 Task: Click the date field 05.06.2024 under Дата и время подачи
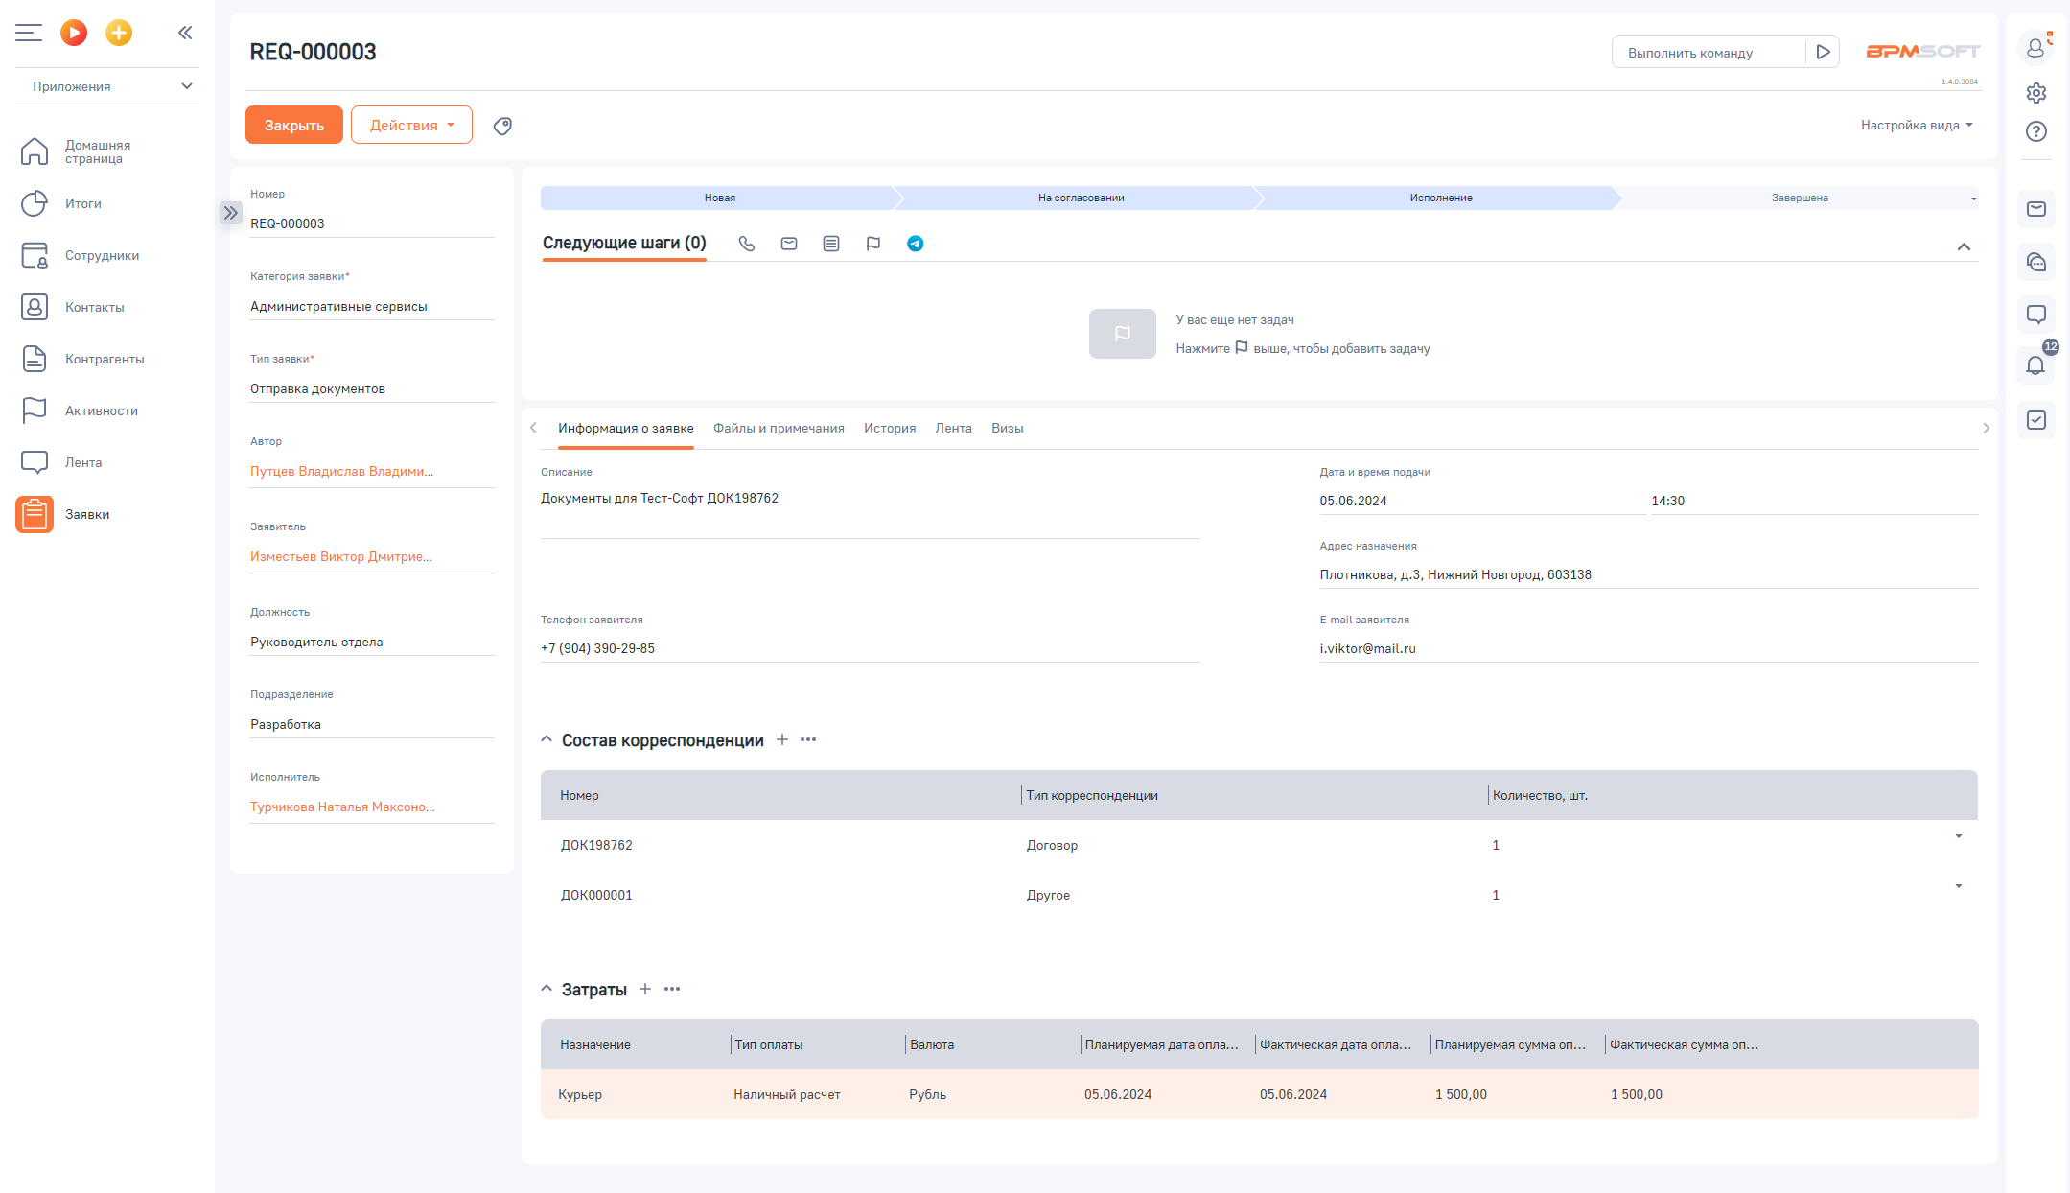(1482, 501)
